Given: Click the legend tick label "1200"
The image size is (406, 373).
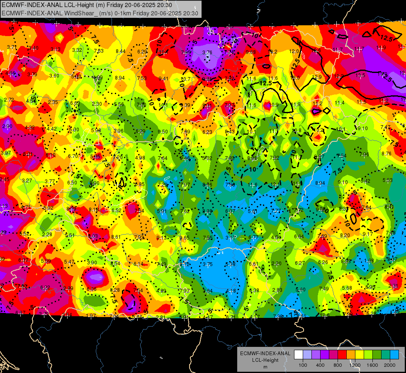Looking at the screenshot, I should pyautogui.click(x=355, y=365).
